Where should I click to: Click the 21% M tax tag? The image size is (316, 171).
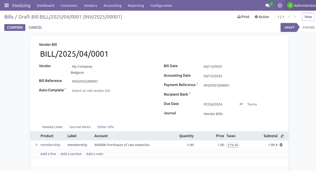point(232,145)
